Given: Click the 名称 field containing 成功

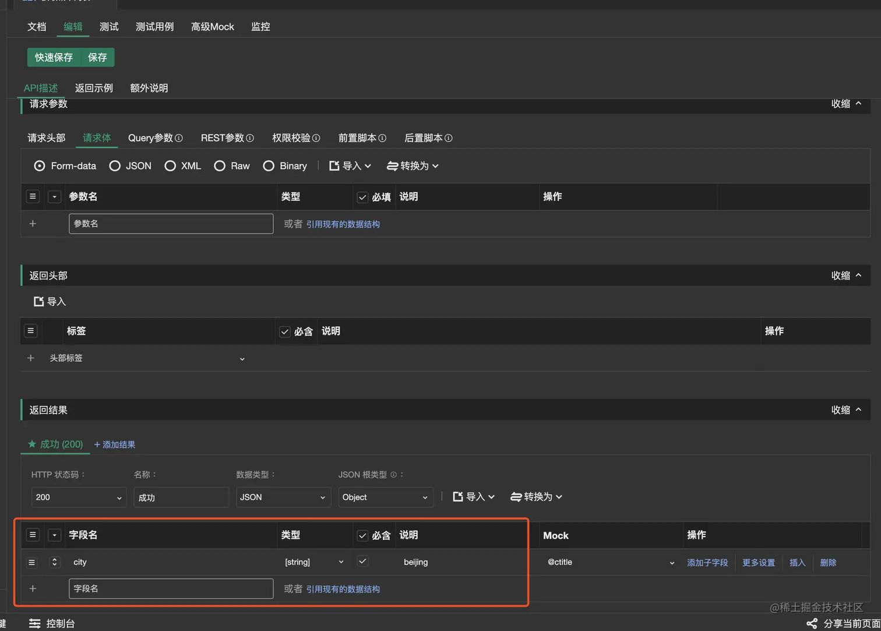Looking at the screenshot, I should (x=181, y=498).
